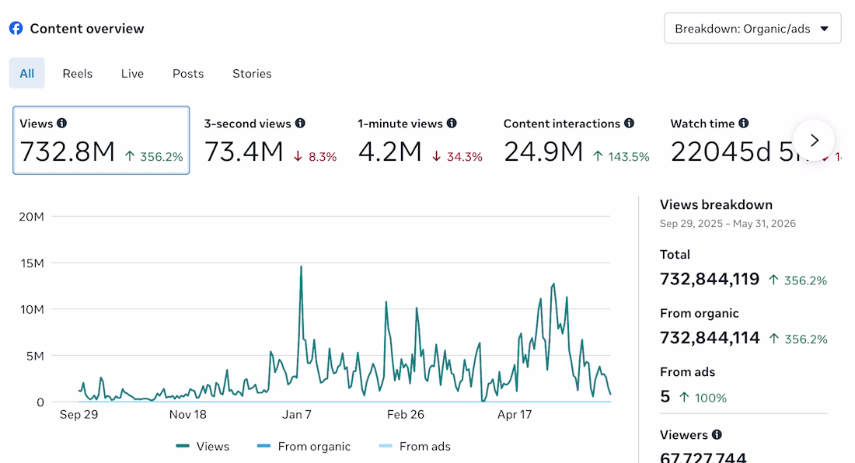Click the Views teal legend swatch
This screenshot has height=463, width=855.
[183, 446]
